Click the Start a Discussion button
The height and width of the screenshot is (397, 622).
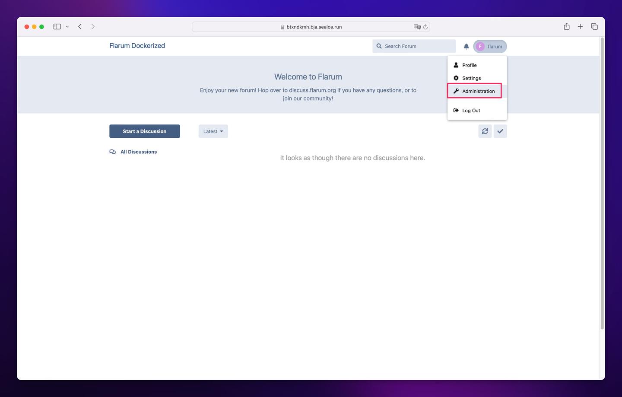(x=145, y=131)
